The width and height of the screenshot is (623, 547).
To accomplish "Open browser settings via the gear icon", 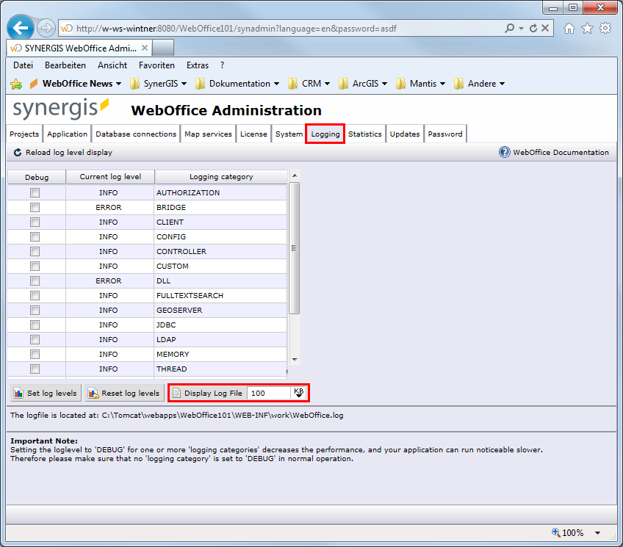I will (x=604, y=27).
